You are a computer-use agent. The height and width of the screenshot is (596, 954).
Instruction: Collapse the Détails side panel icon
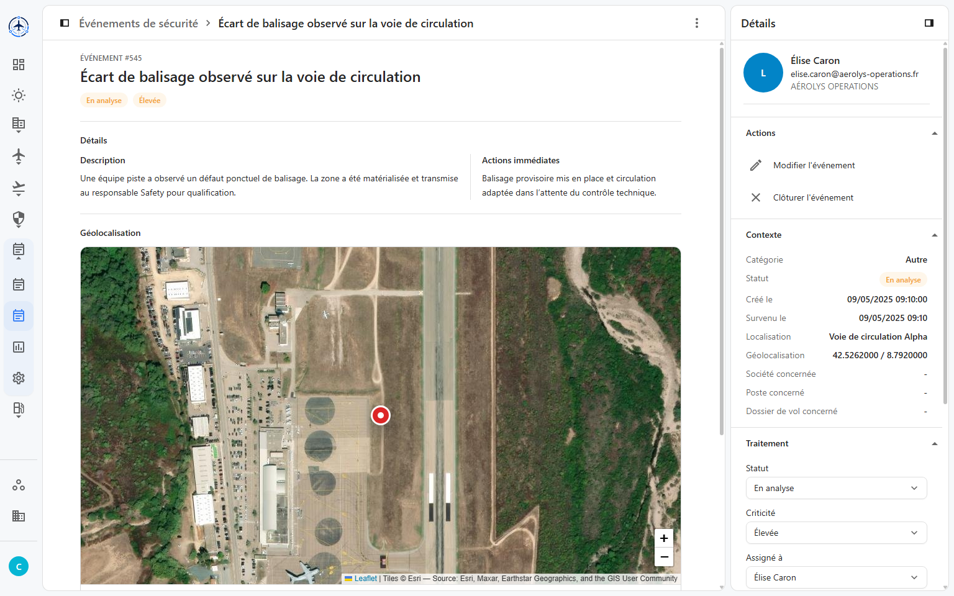click(929, 23)
